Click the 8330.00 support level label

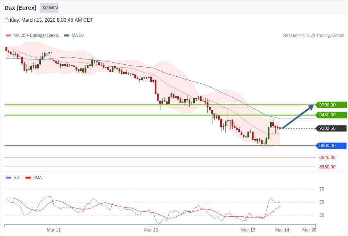click(328, 167)
